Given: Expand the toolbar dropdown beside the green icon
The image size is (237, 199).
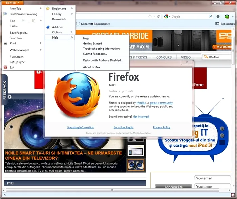Looking at the screenshot, I should 233,16.
